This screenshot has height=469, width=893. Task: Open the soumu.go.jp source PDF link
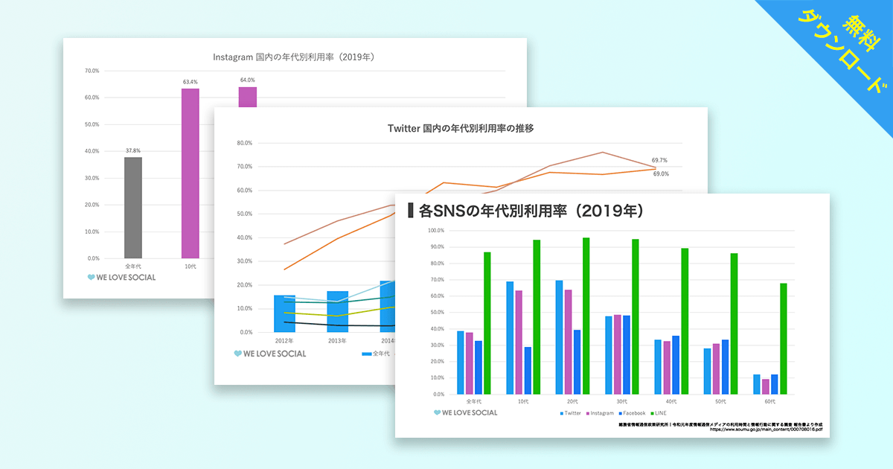(x=766, y=429)
